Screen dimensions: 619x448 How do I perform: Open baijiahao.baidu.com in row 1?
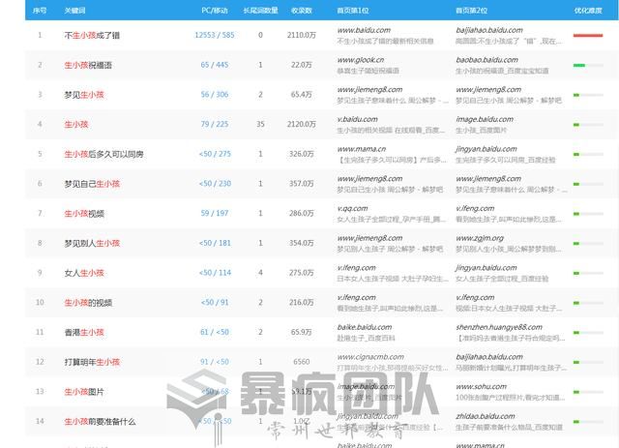[x=489, y=30]
